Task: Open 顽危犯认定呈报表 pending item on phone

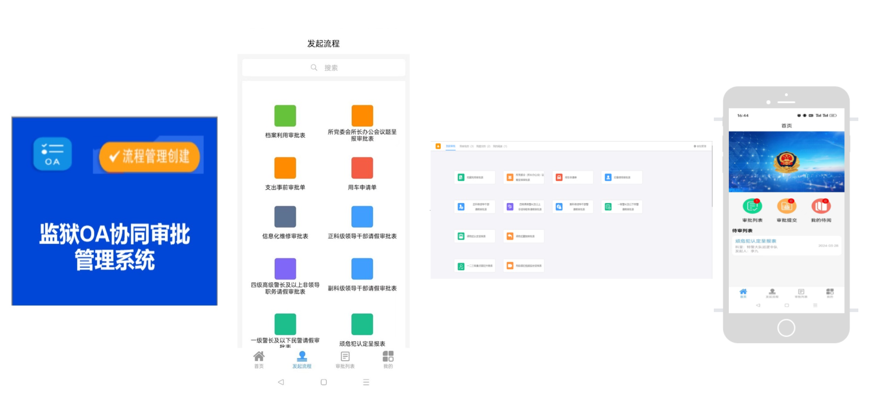Action: click(786, 245)
